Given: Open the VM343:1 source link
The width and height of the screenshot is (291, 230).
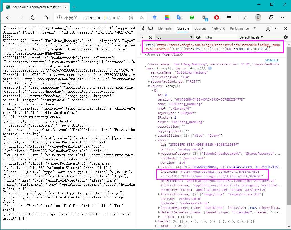Looking at the screenshot, I should (272, 60).
